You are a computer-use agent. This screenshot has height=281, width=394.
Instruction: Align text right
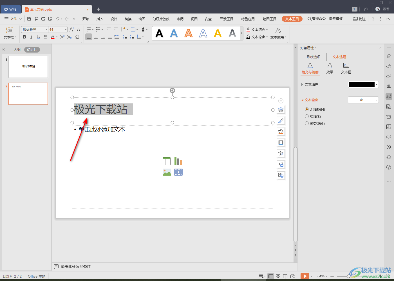click(103, 37)
